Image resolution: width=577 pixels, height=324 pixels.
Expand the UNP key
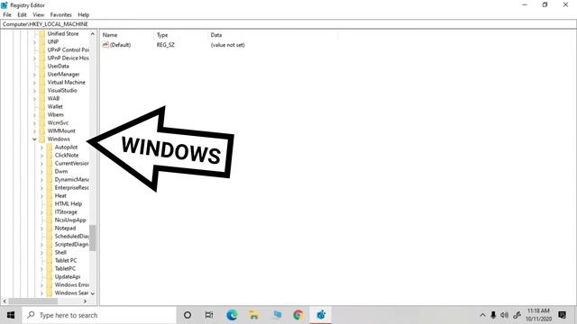[x=34, y=42]
